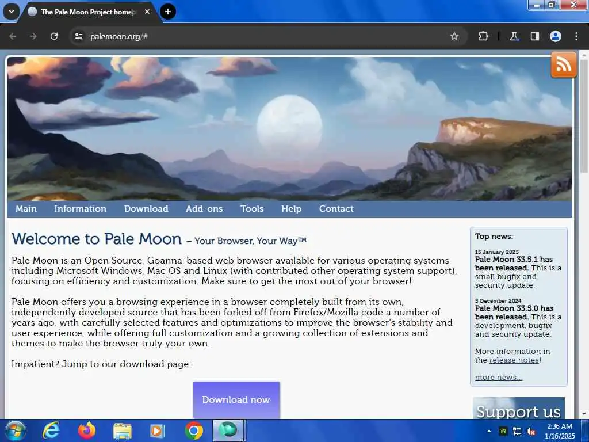Open the RSS feed icon

pyautogui.click(x=564, y=64)
